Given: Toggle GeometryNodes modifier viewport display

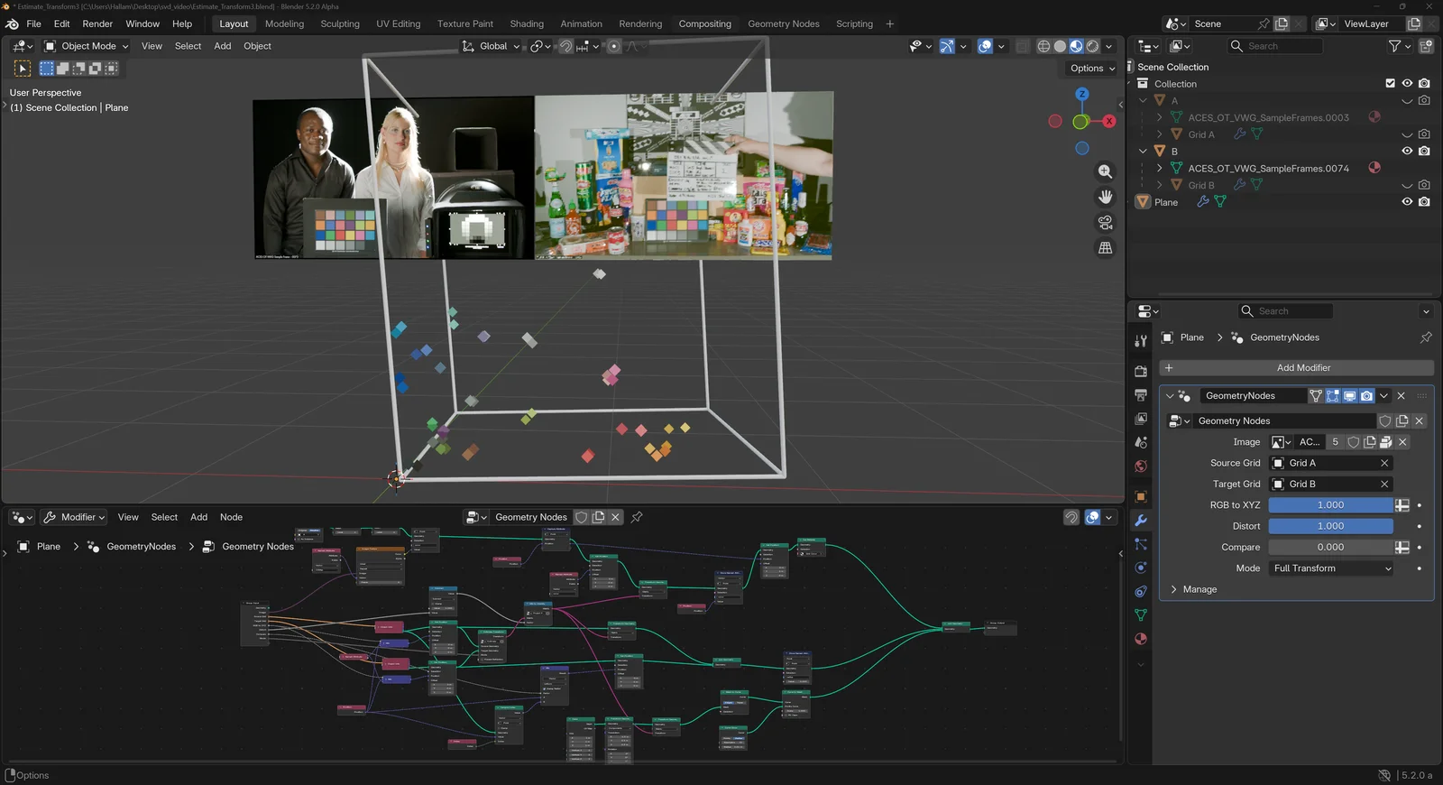Looking at the screenshot, I should (1350, 396).
